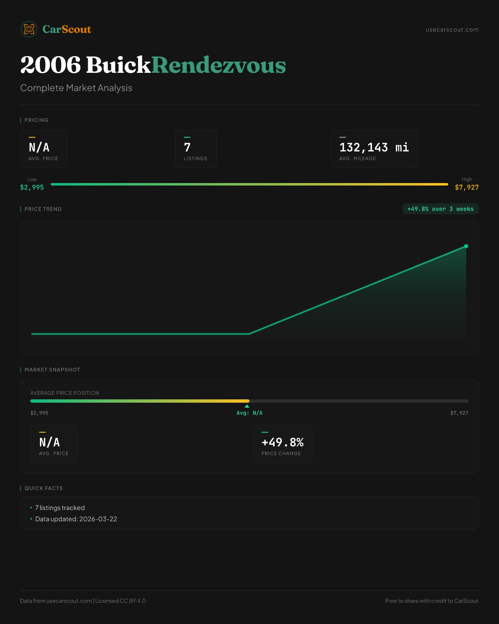Click the green endpoint dot on trend chart
The image size is (499, 624).
coord(466,246)
